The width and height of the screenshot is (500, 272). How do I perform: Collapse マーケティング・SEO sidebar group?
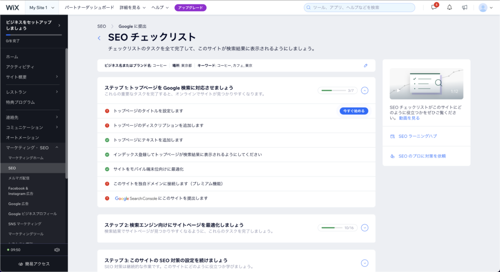pos(57,148)
